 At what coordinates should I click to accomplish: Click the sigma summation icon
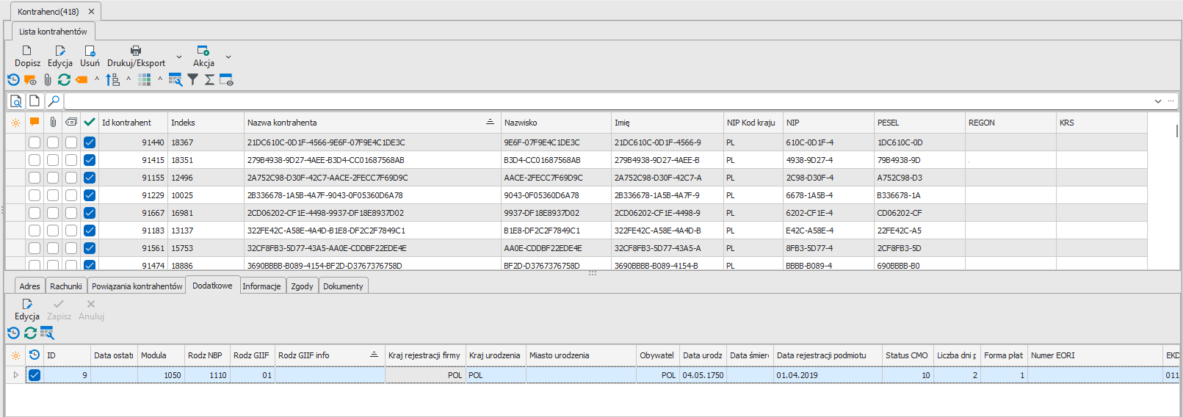click(x=209, y=79)
